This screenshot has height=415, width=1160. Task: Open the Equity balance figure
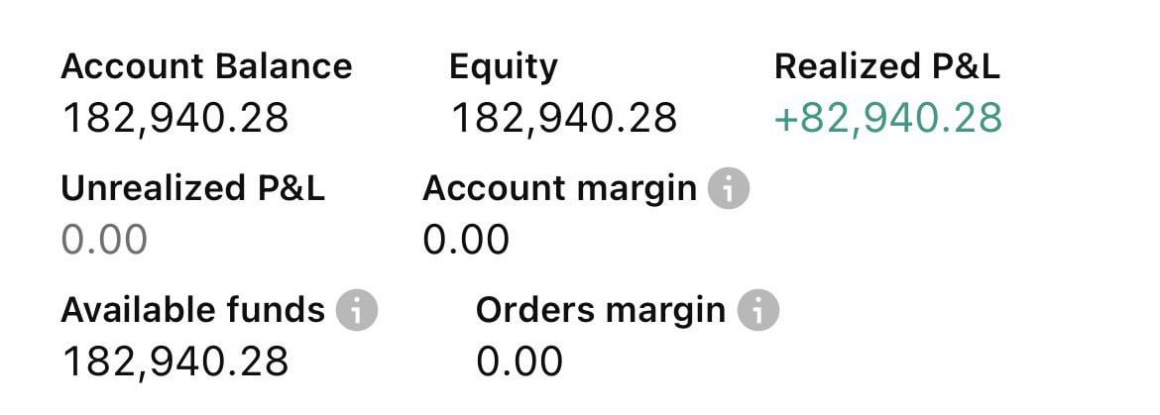coord(564,118)
